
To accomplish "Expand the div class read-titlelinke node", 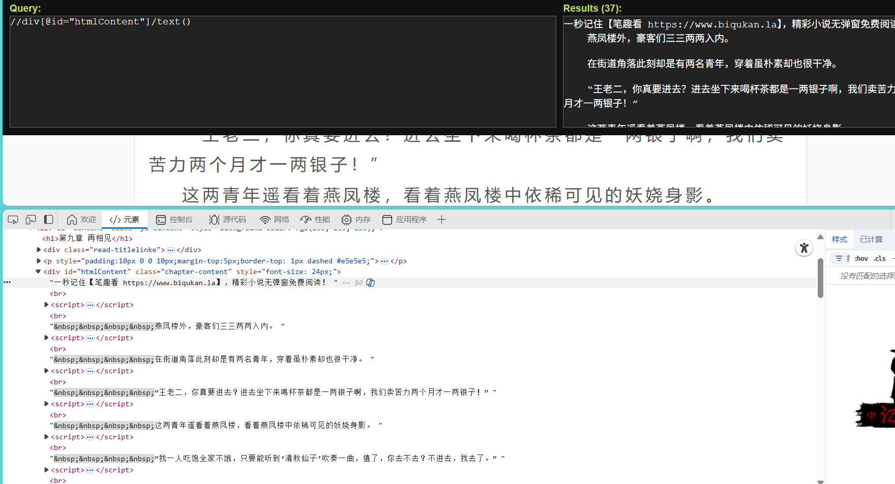I will coord(39,250).
